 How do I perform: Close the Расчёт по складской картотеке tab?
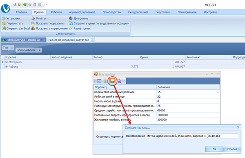coord(93,40)
